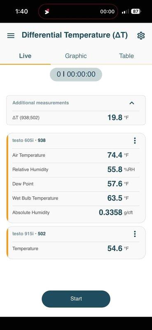The image size is (152, 330).
Task: Tap the 19.8 °F differential value
Action: (x=118, y=118)
